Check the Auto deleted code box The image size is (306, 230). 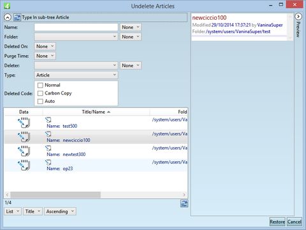40,102
